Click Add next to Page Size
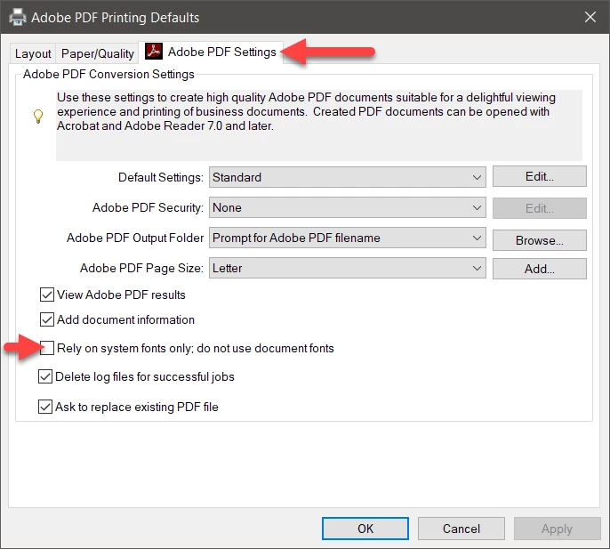Screen dimensions: 610x549 pyautogui.click(x=540, y=269)
